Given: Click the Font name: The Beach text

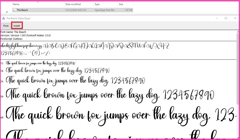Looking at the screenshot, I should (13, 32).
